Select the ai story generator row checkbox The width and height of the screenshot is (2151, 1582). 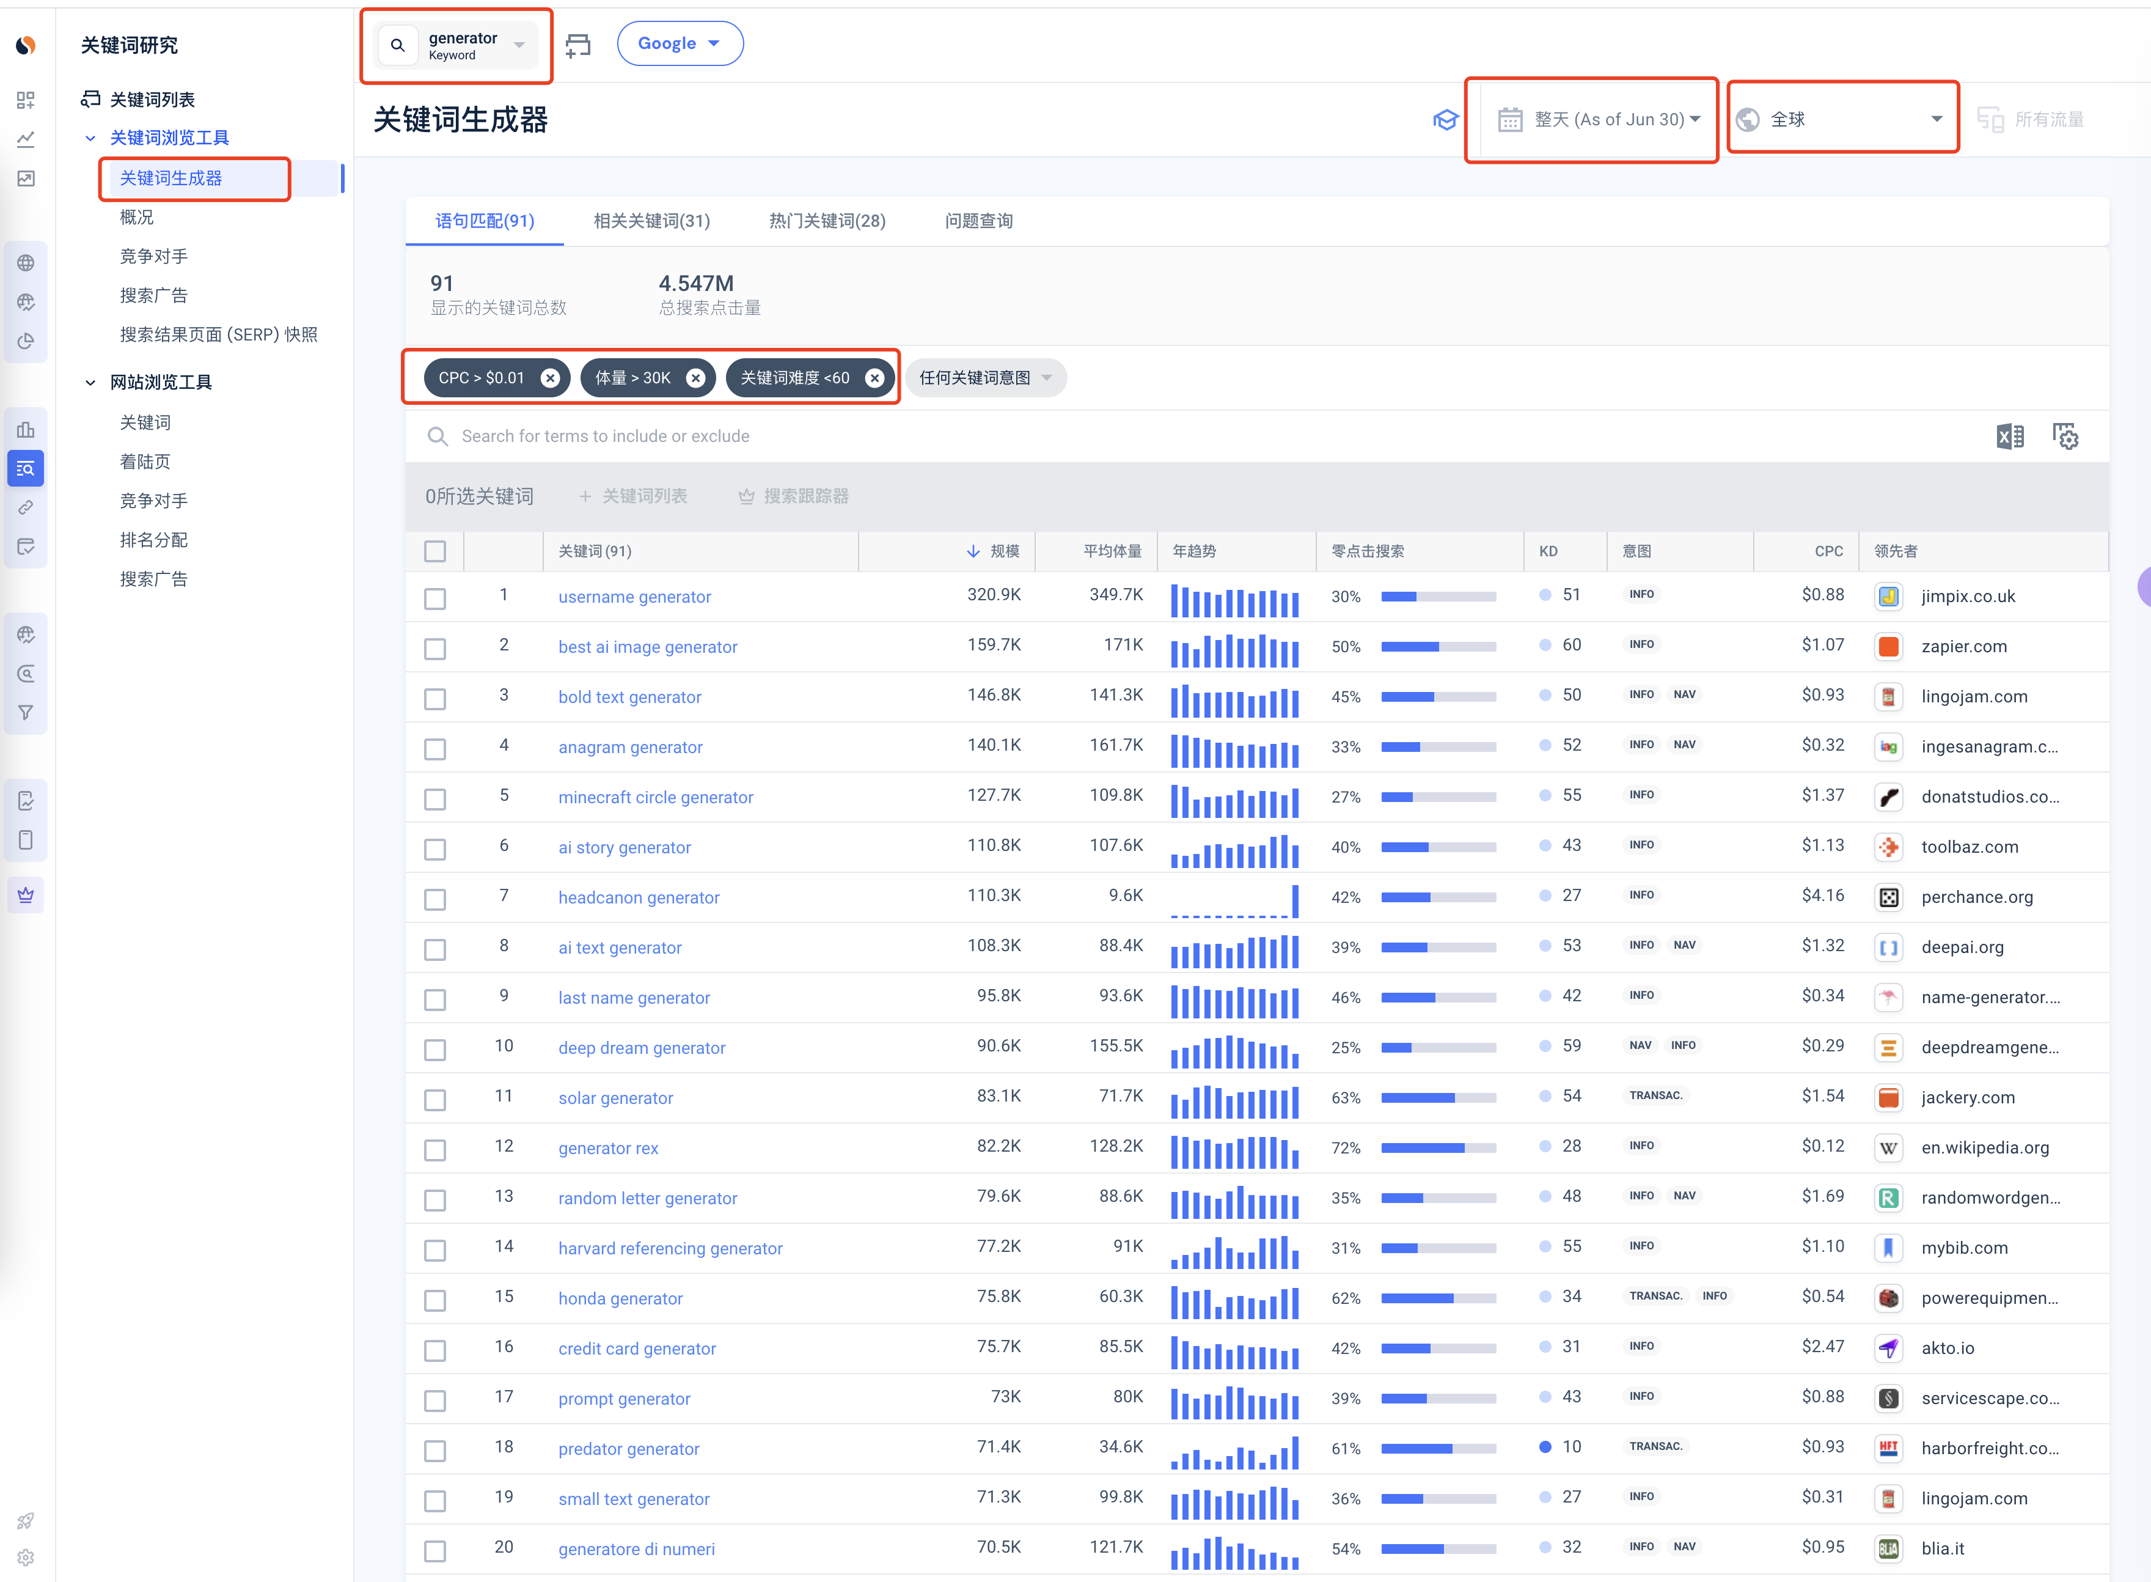tap(436, 850)
